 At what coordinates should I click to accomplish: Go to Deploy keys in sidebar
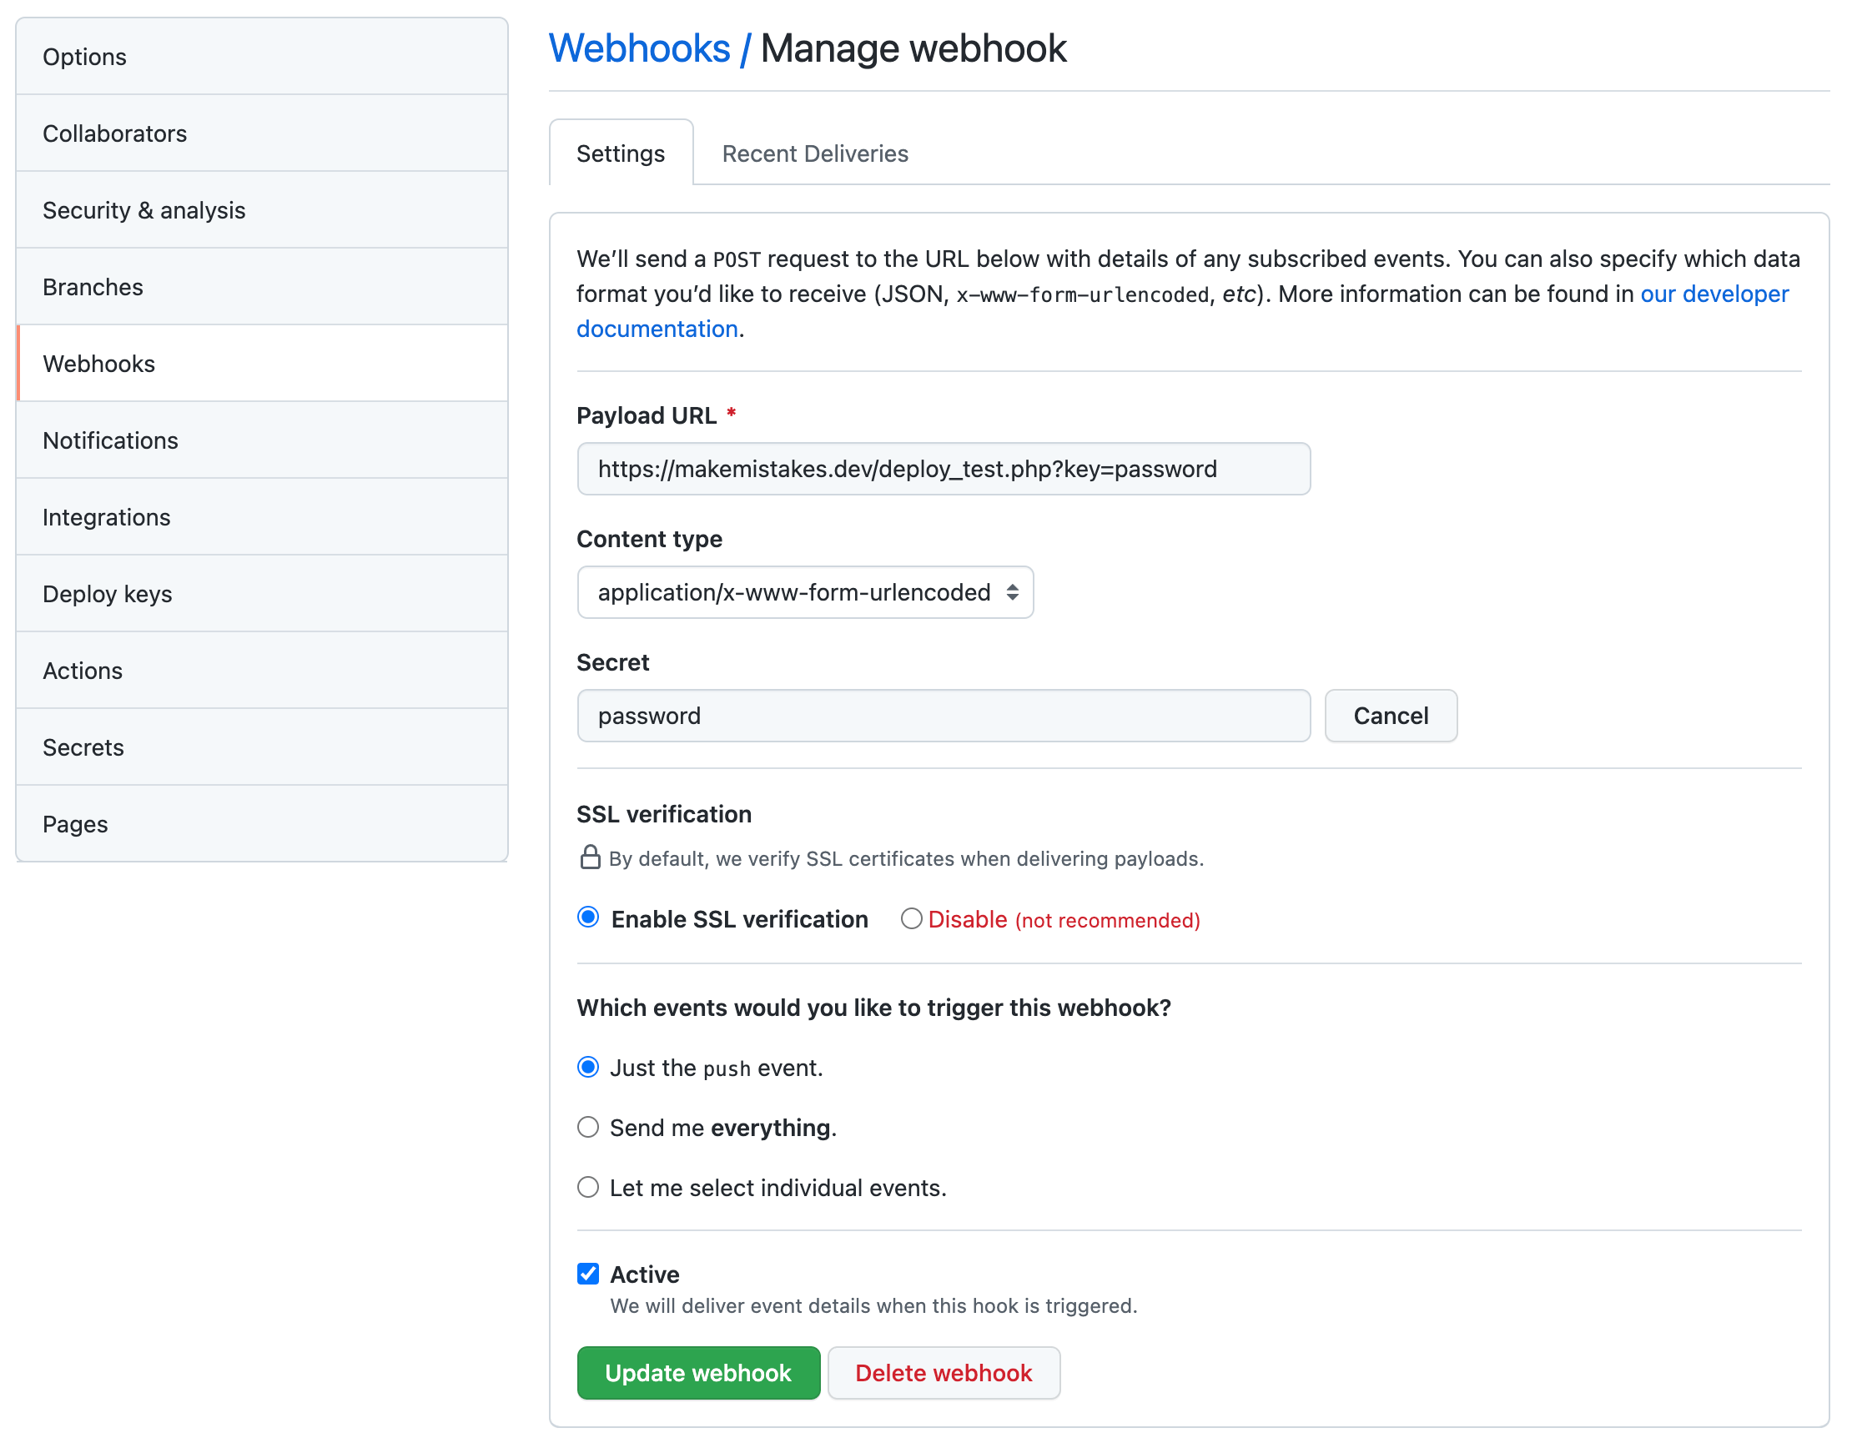[108, 594]
